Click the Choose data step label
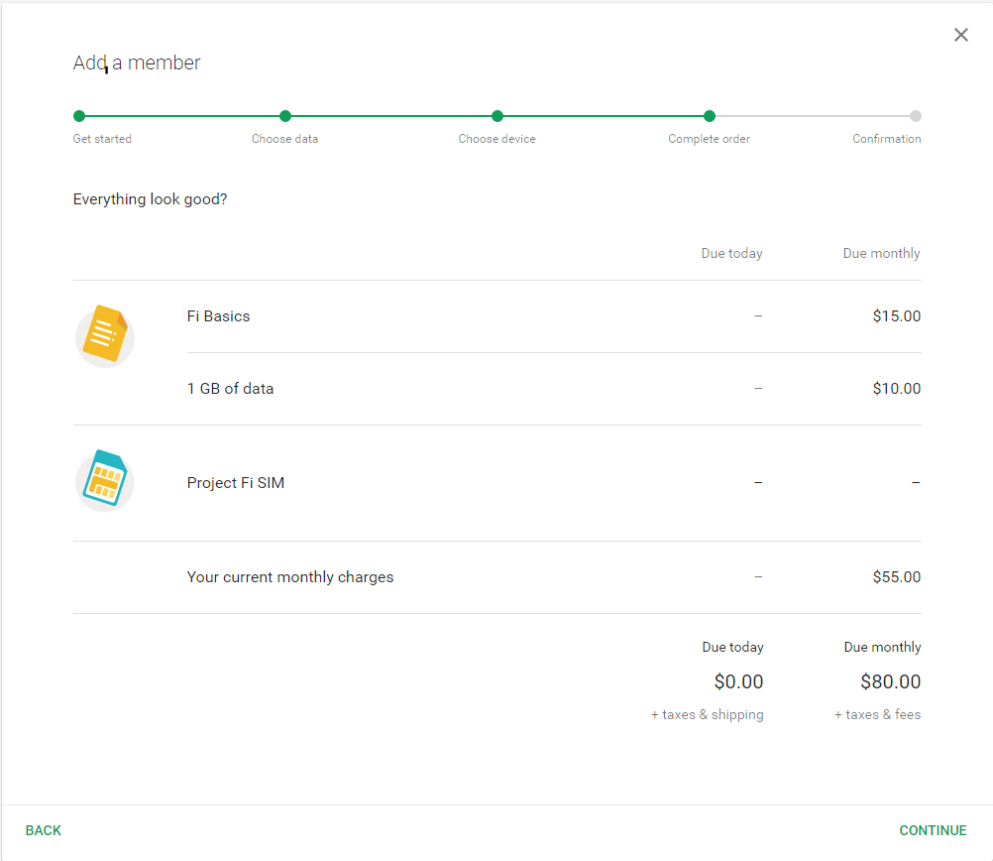Screen dimensions: 993x861 point(285,139)
